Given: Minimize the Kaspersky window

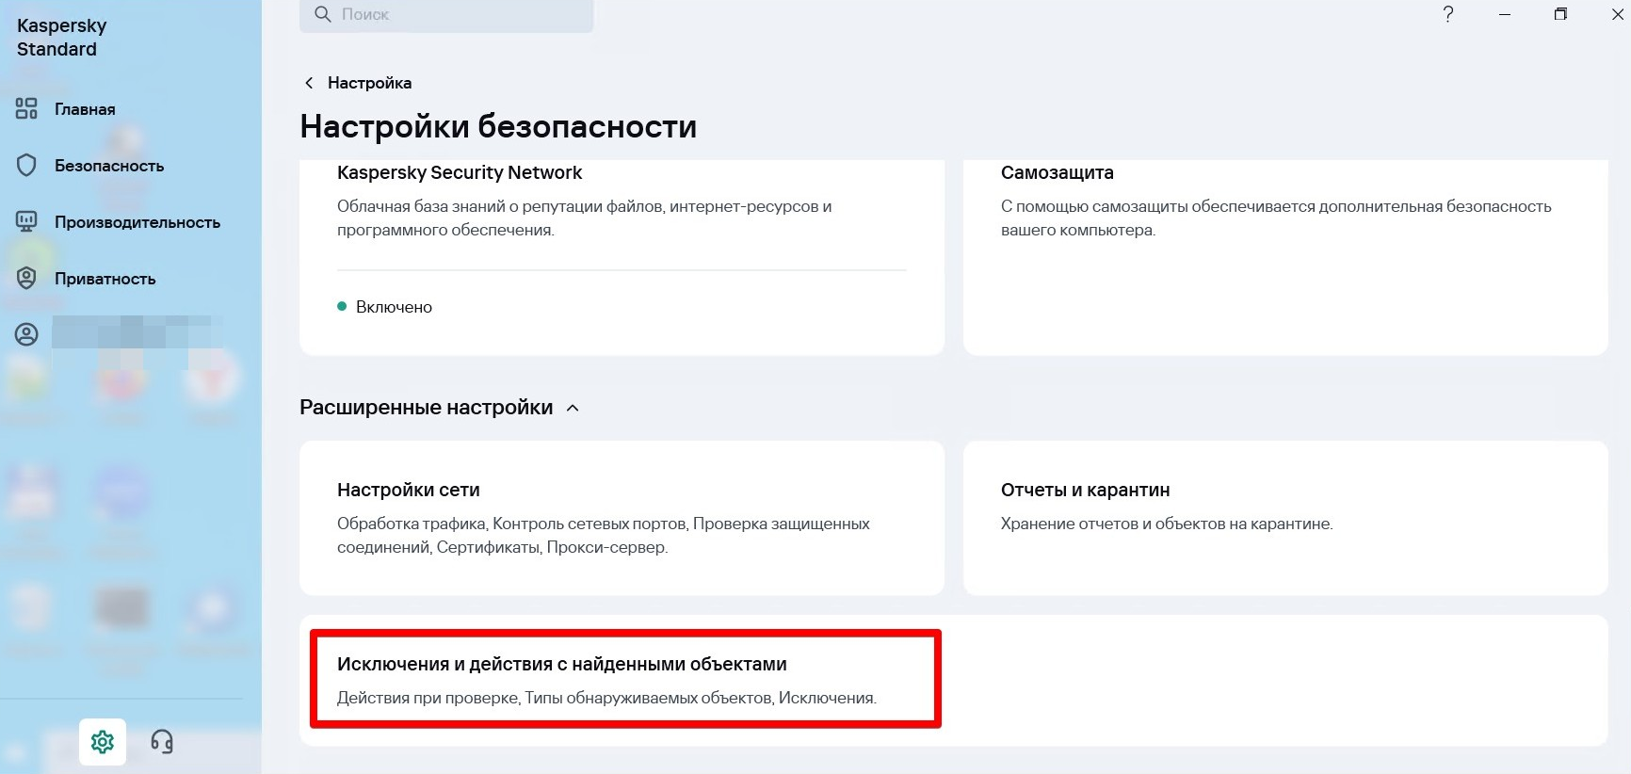Looking at the screenshot, I should (x=1505, y=14).
